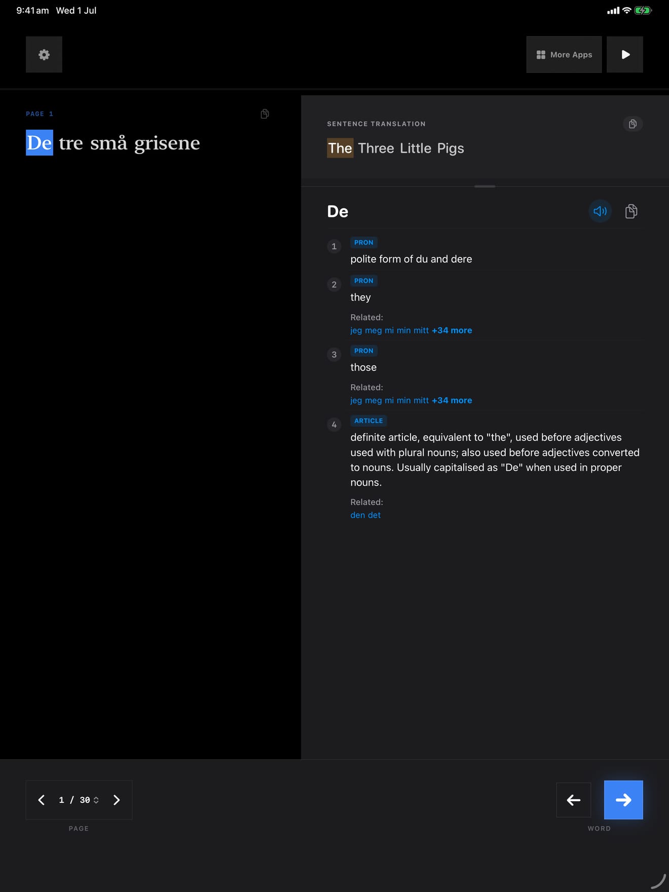Tap Three in the sentence translation
Screen dimensions: 669x892
376,148
